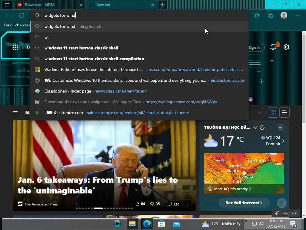306x230 pixels.
Task: Click the Feedback button
Action: [x=286, y=213]
